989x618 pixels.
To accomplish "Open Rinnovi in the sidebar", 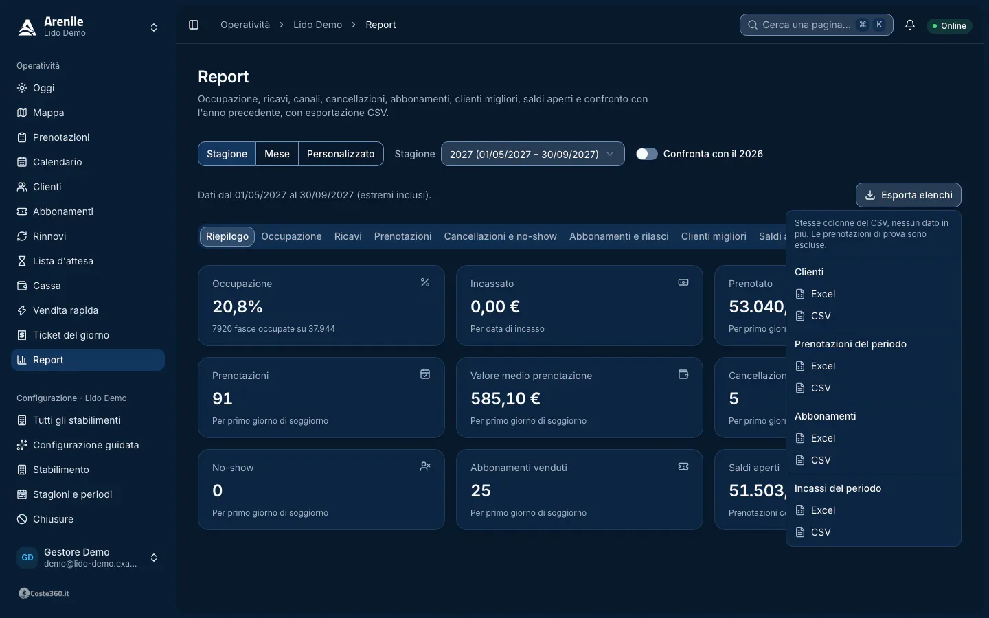I will 88,236.
